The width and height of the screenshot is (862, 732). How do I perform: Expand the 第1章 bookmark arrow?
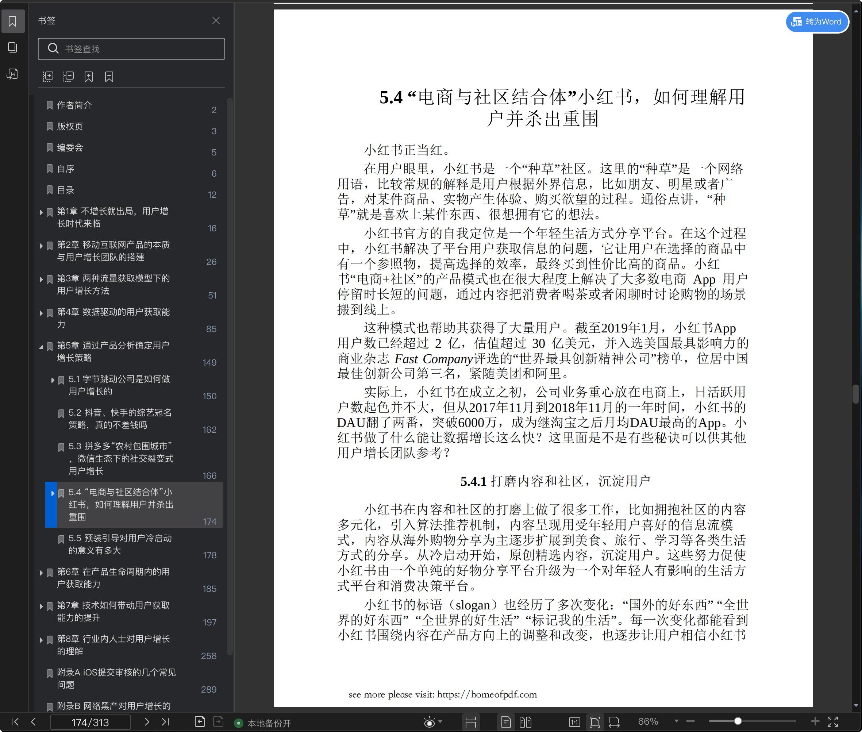click(x=41, y=212)
